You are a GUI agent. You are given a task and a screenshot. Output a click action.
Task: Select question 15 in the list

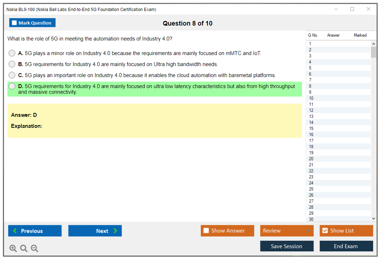[x=311, y=128]
